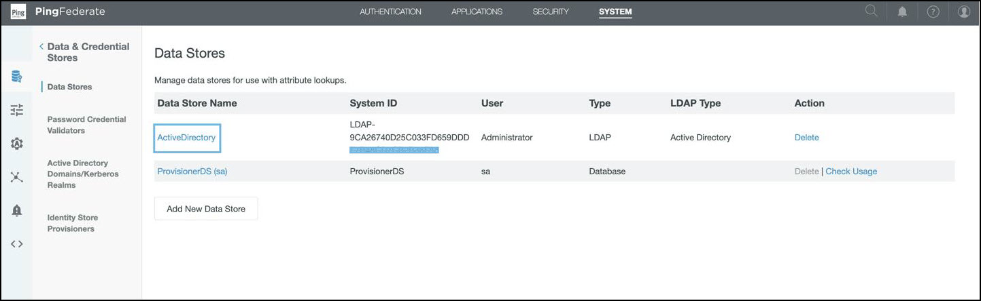Switch to the Applications tab
981x301 pixels.
477,12
